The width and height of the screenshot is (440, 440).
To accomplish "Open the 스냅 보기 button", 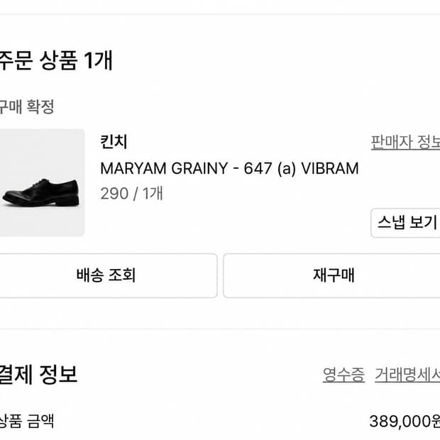I will [405, 223].
